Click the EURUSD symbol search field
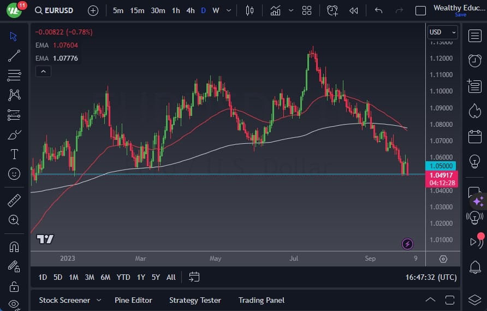Viewport: 487px width, 311px height. pos(55,10)
